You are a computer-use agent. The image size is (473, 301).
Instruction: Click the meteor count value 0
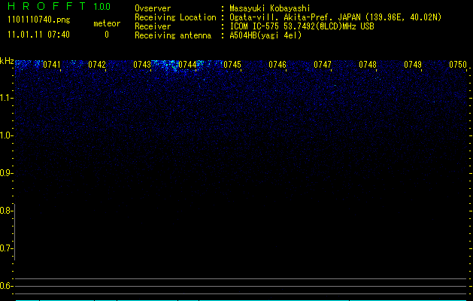tap(107, 35)
